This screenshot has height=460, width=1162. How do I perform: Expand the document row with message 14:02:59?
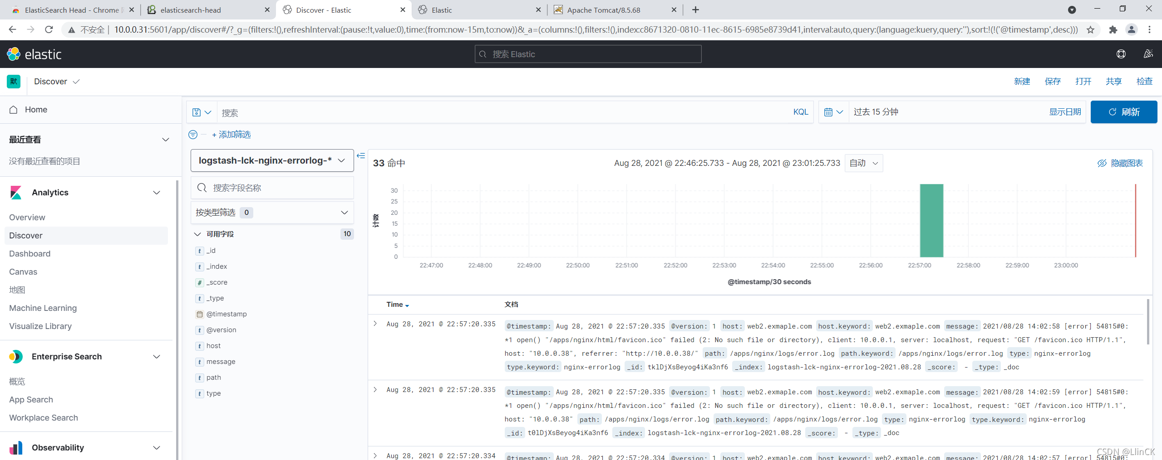point(375,390)
